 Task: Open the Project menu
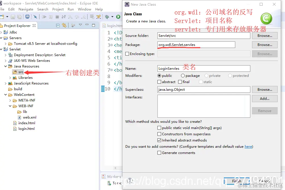click(58, 9)
